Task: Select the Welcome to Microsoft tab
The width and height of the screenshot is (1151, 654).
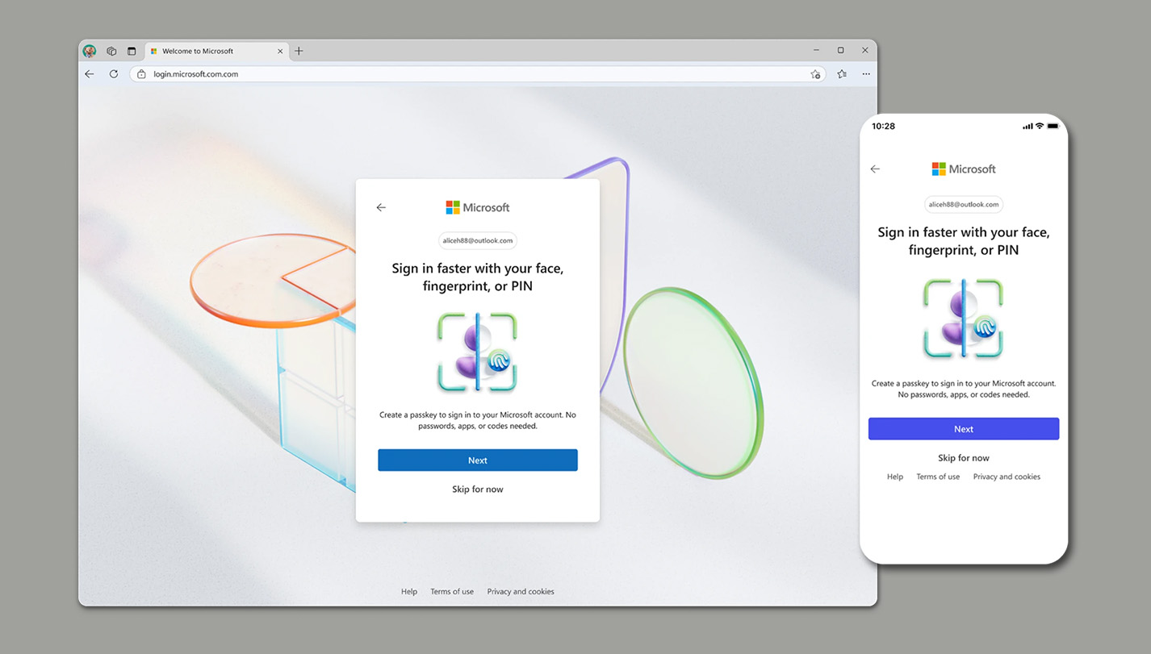Action: (216, 51)
